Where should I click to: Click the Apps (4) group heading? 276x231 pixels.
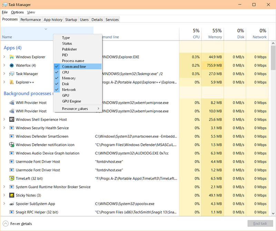(x=12, y=48)
